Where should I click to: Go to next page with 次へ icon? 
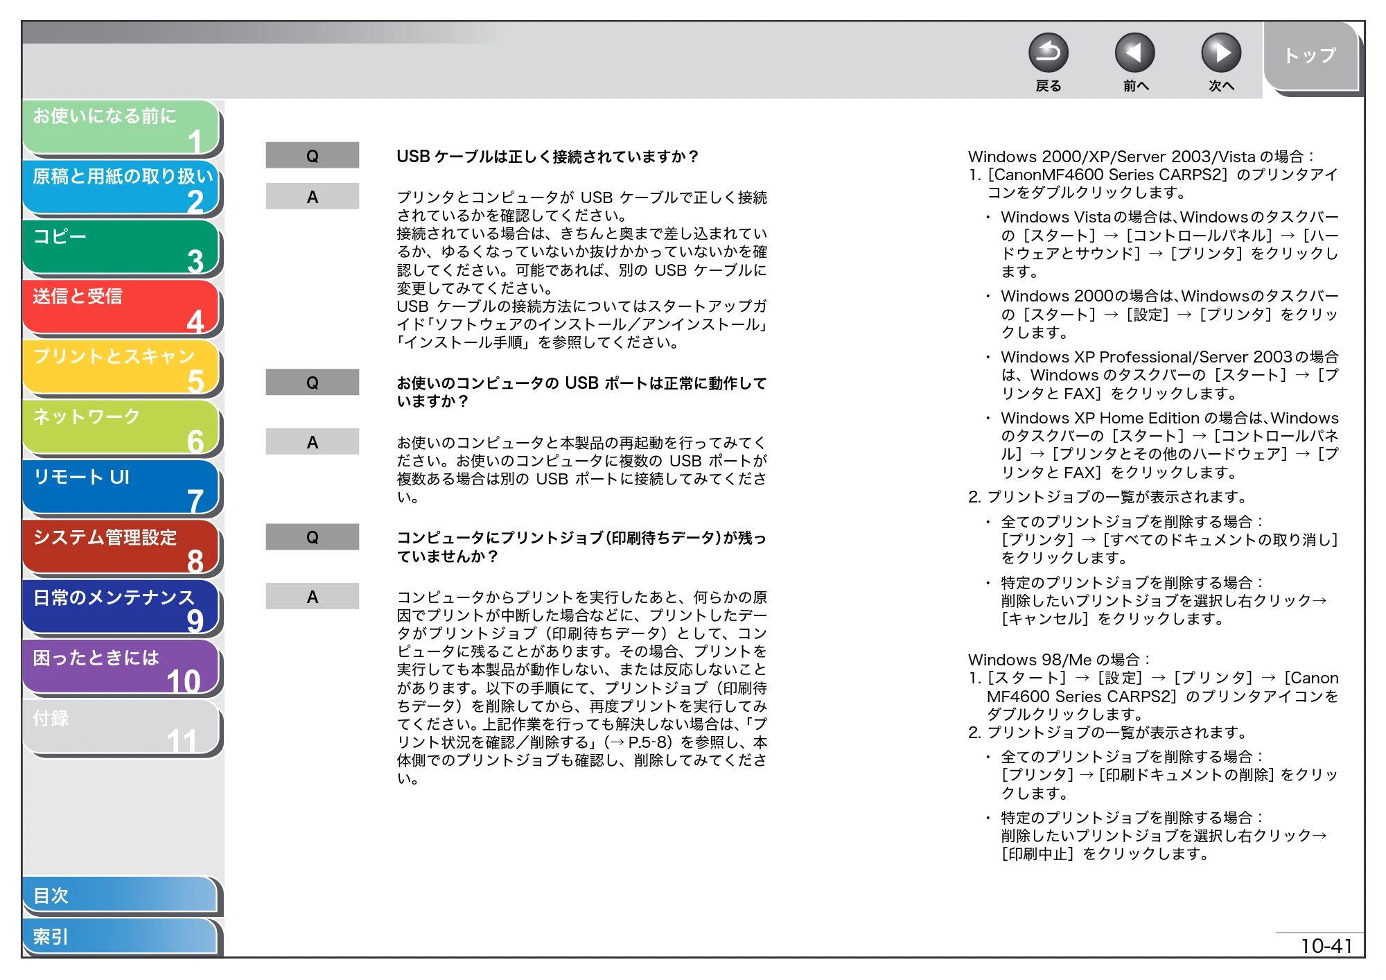click(x=1220, y=53)
